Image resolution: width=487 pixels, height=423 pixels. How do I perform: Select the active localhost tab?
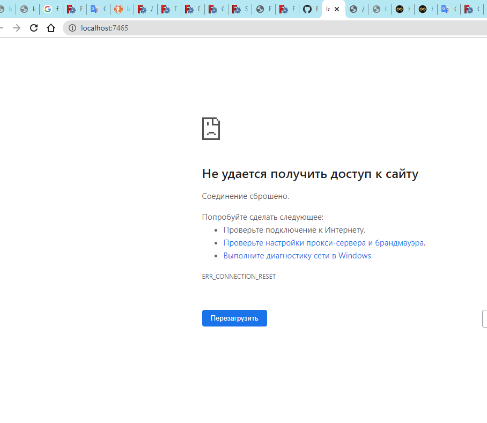[328, 9]
